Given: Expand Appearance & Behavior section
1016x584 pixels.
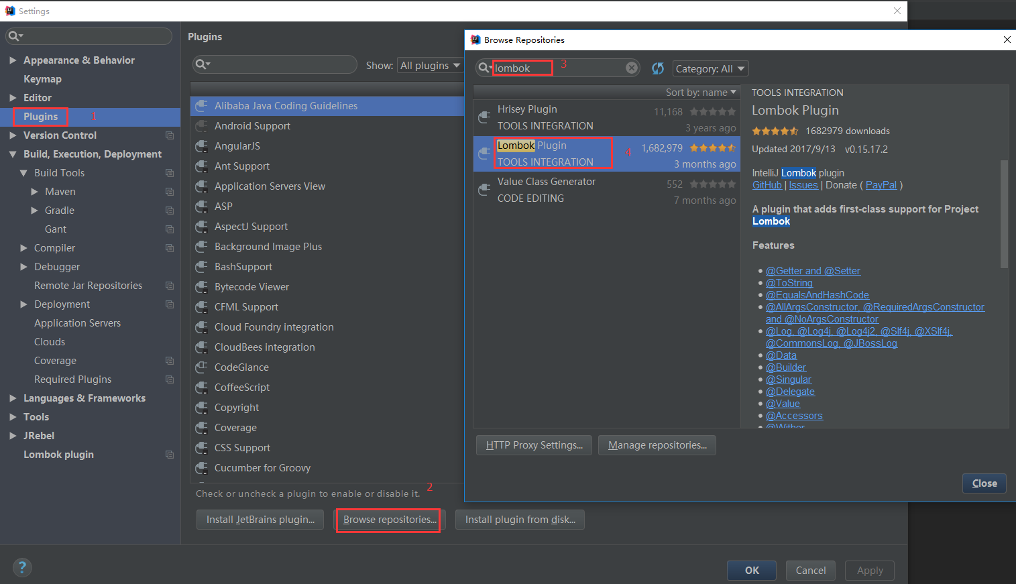Looking at the screenshot, I should tap(13, 60).
